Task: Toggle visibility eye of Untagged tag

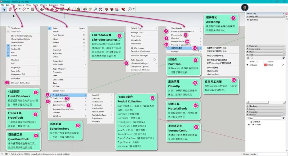Action: pyautogui.click(x=247, y=65)
